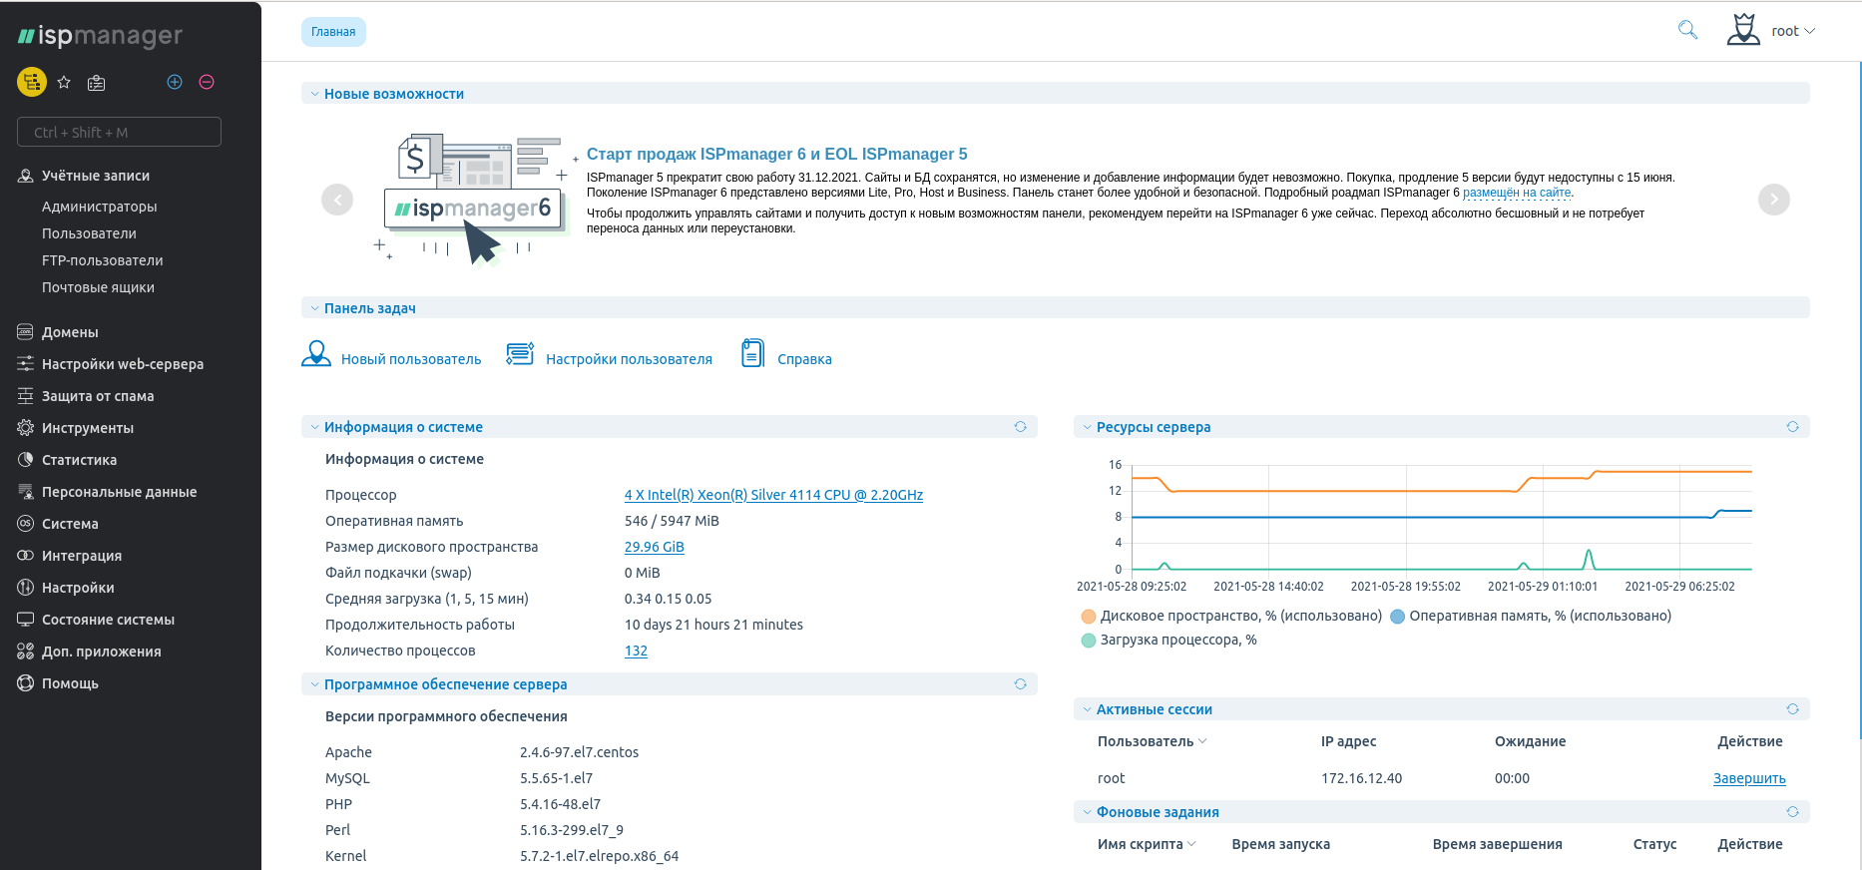This screenshot has width=1862, height=870.
Task: Click the Время запуска column header
Action: [x=1281, y=844]
